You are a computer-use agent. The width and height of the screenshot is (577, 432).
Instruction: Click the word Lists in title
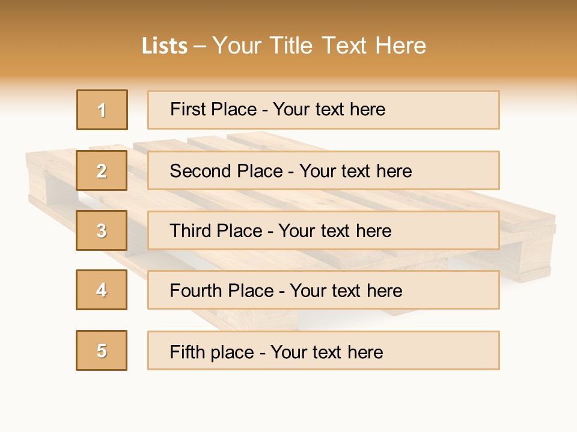click(x=165, y=46)
